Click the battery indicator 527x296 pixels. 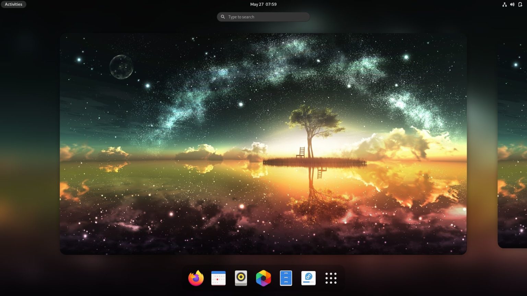520,4
